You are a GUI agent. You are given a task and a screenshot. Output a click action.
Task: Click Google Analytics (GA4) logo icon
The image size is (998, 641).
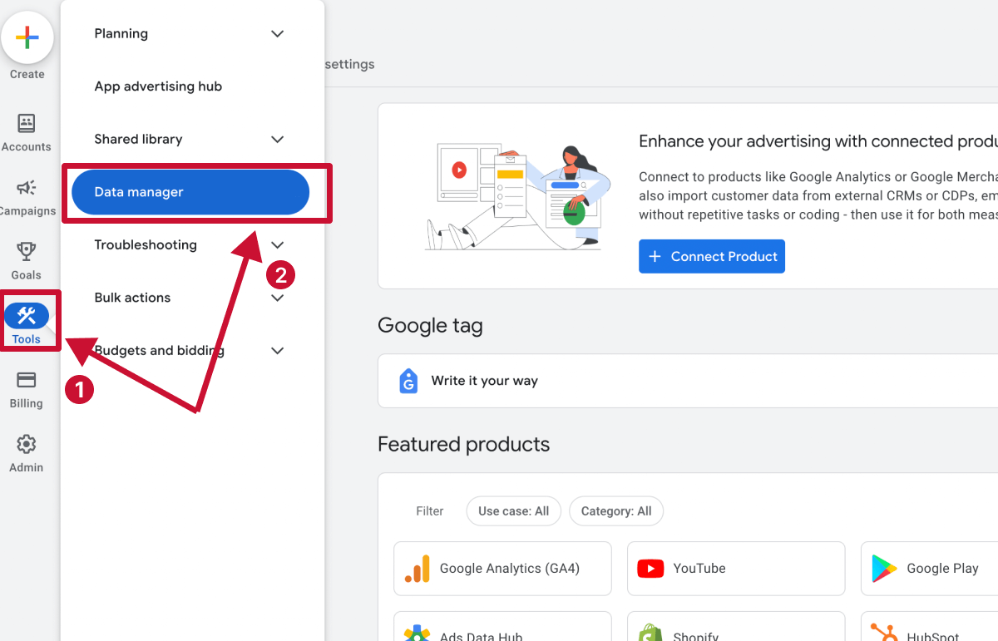(417, 569)
